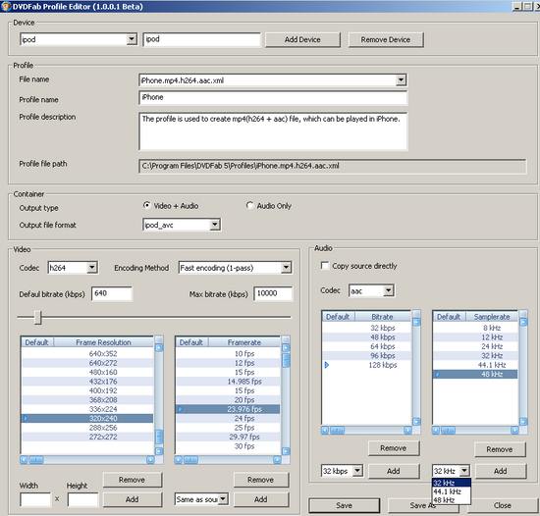Select 640x352 in Frame Resolution list
Image resolution: width=540 pixels, height=516 pixels.
click(x=87, y=353)
